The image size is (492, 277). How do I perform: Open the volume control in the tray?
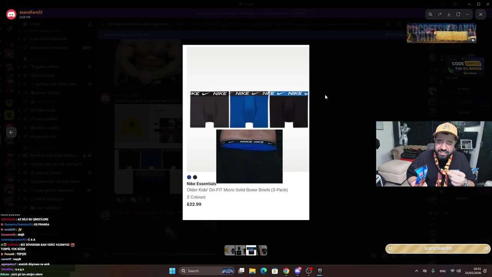click(459, 271)
